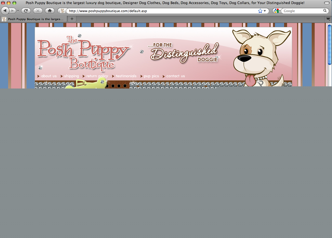The height and width of the screenshot is (238, 332).
Task: Select the Posh Puppy Boutique tab
Action: pos(34,19)
